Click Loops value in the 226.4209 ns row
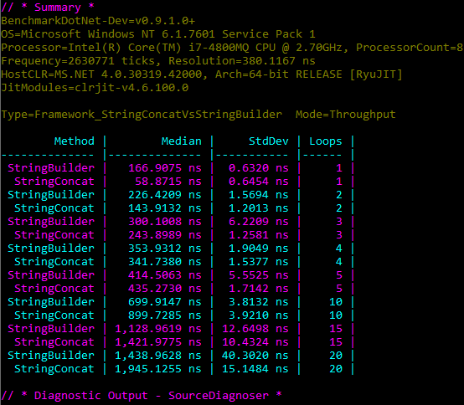 click(x=339, y=195)
